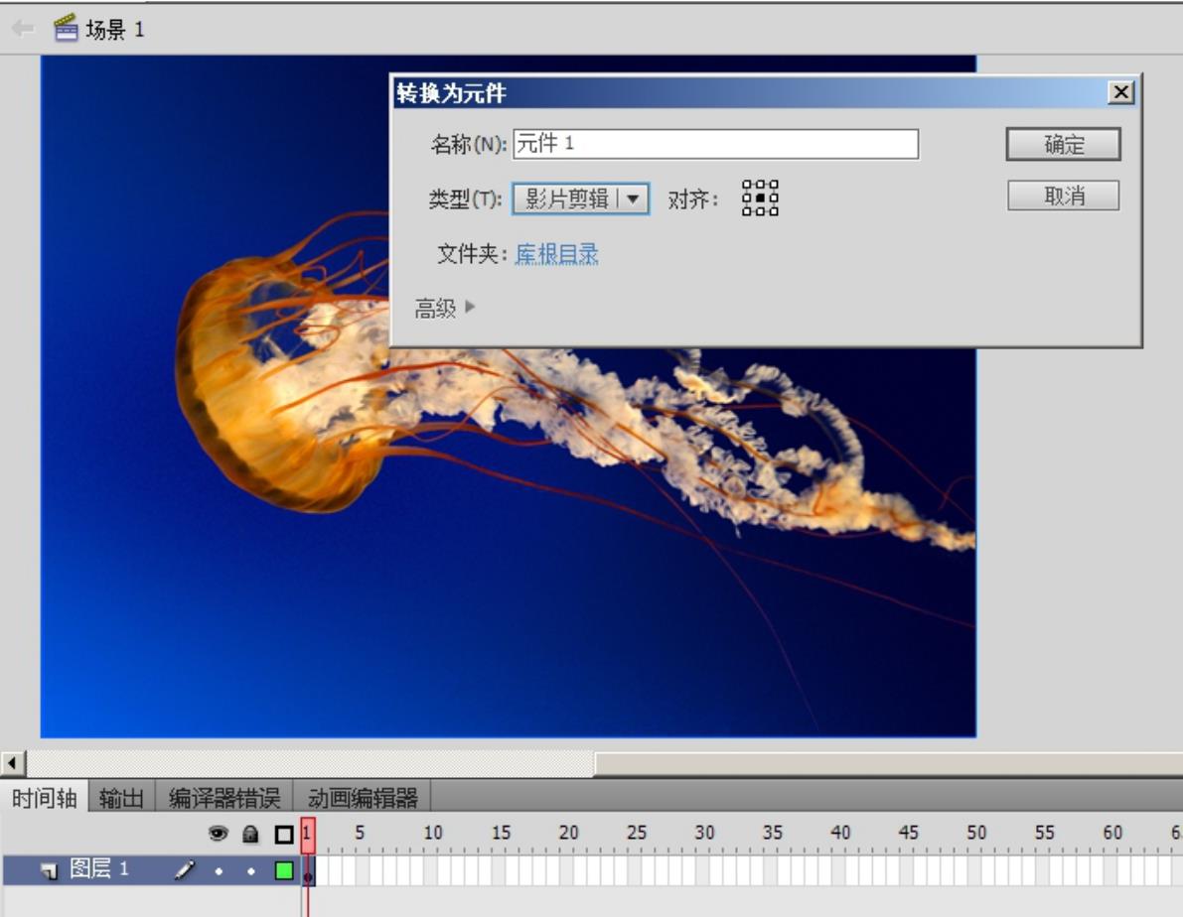Click the Scene 1 clapperboard icon
The width and height of the screenshot is (1183, 917).
[66, 28]
